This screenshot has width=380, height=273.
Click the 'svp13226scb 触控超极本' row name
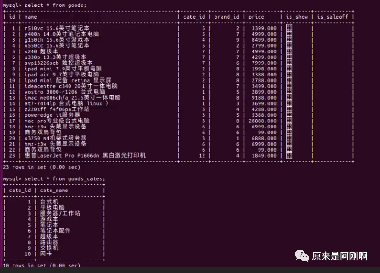[58, 63]
